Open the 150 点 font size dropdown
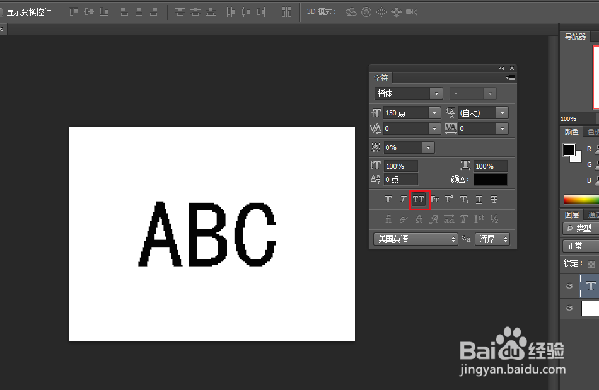 coord(434,113)
